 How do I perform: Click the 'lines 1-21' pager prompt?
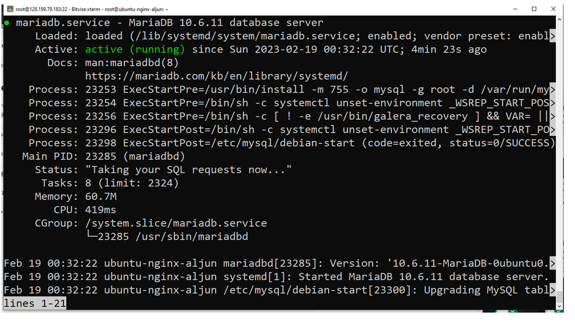[x=35, y=304]
